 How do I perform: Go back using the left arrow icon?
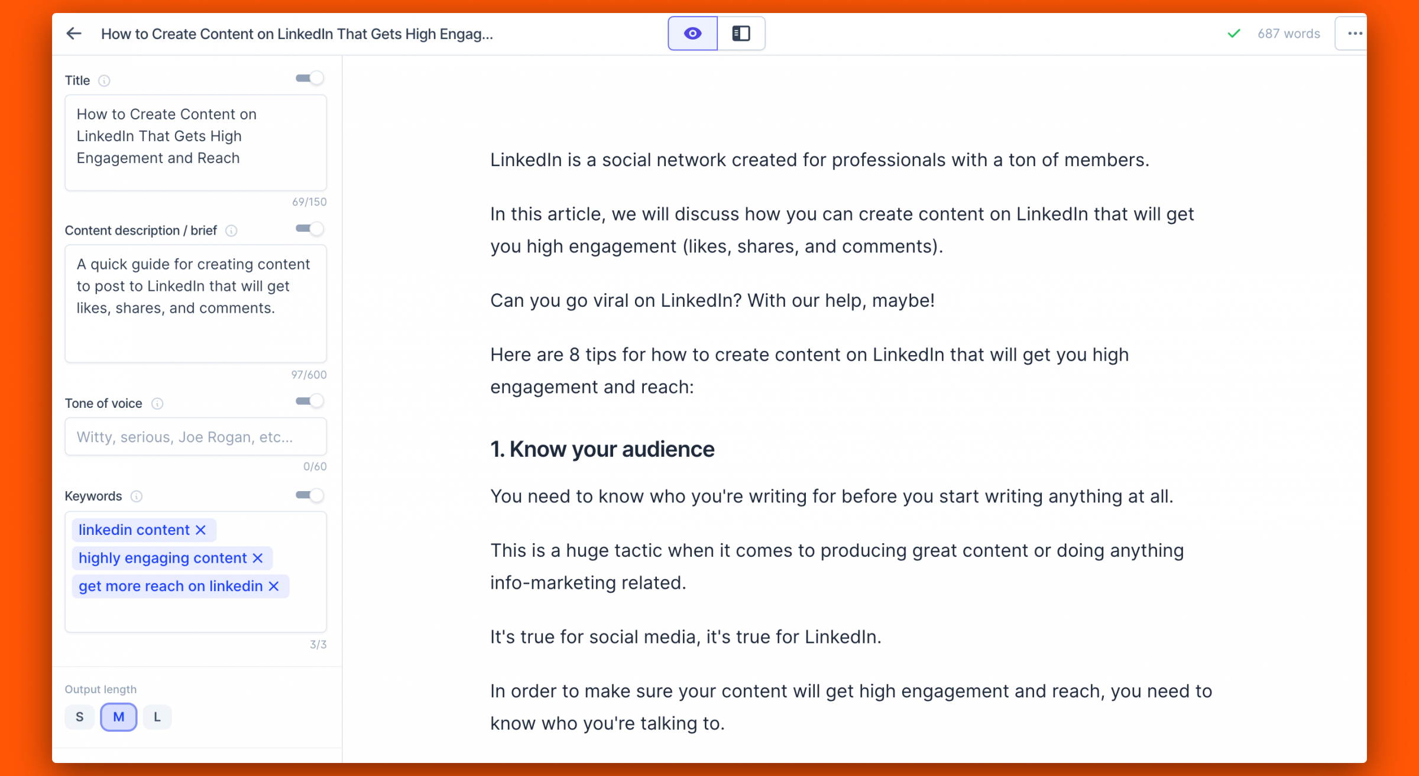74,34
